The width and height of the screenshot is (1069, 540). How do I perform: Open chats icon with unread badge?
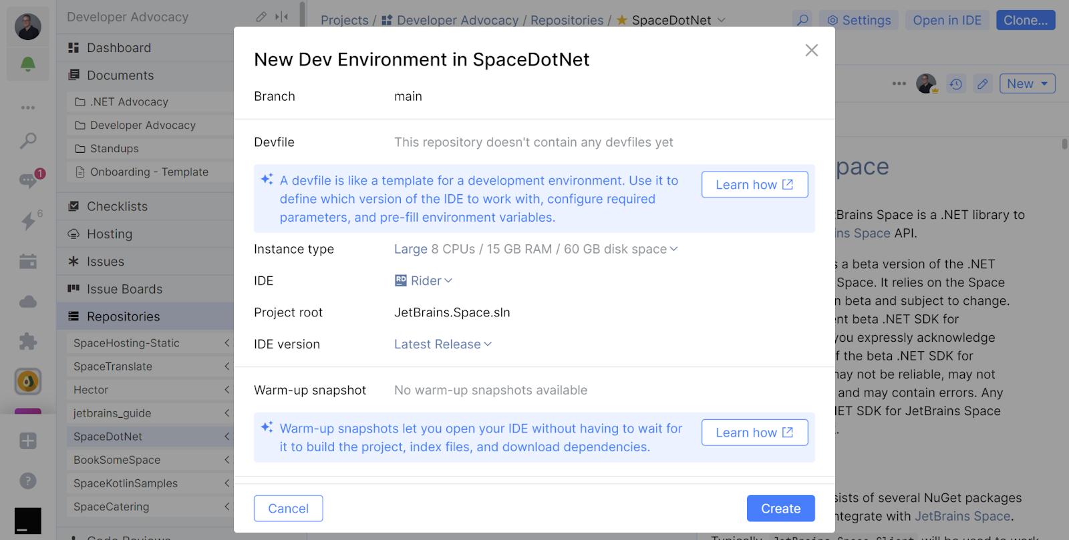coord(28,180)
